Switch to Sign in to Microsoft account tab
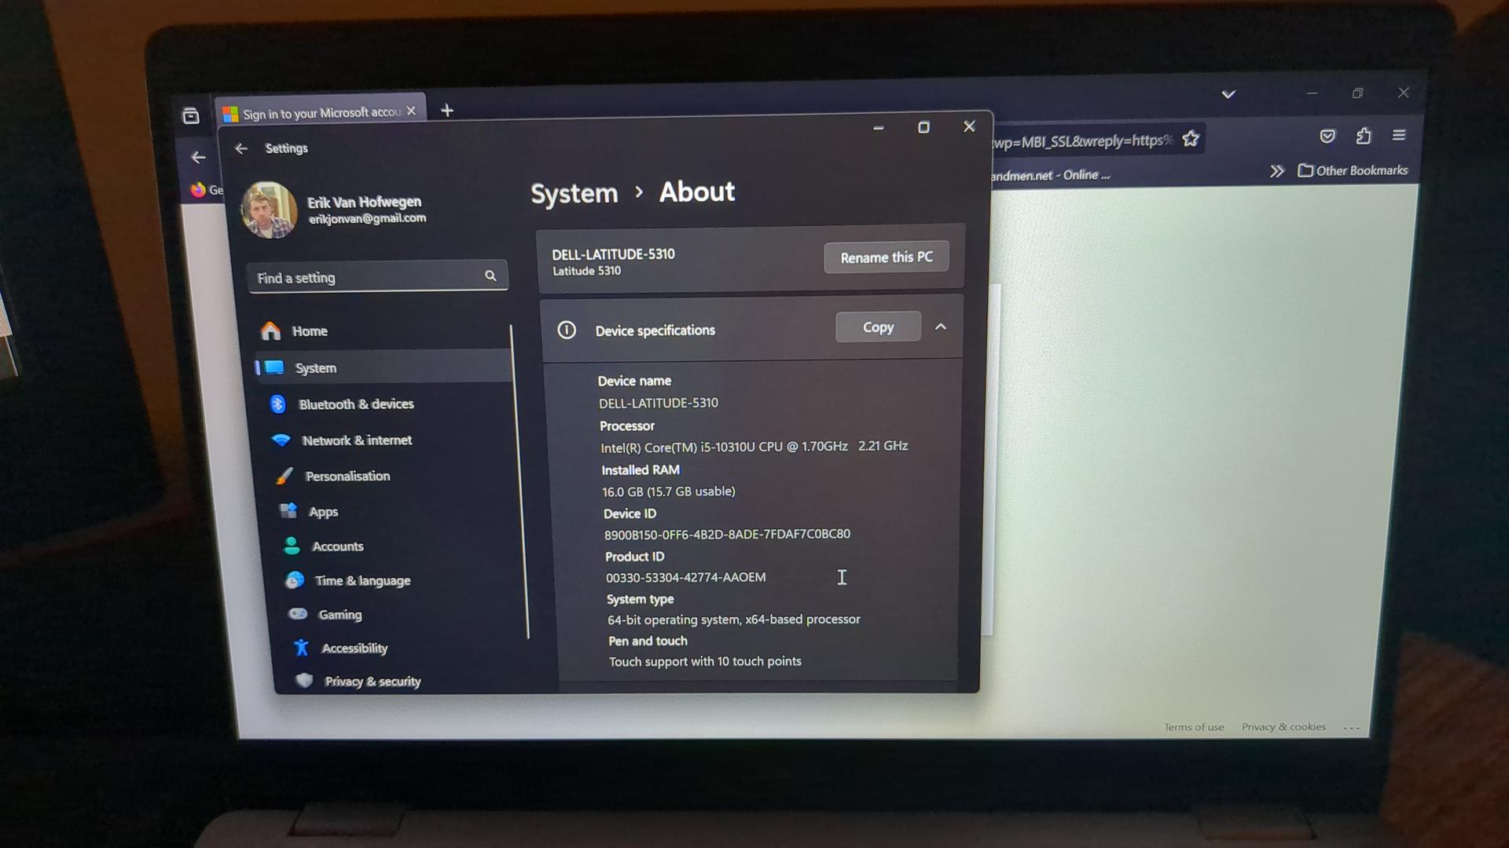The width and height of the screenshot is (1509, 848). point(321,113)
